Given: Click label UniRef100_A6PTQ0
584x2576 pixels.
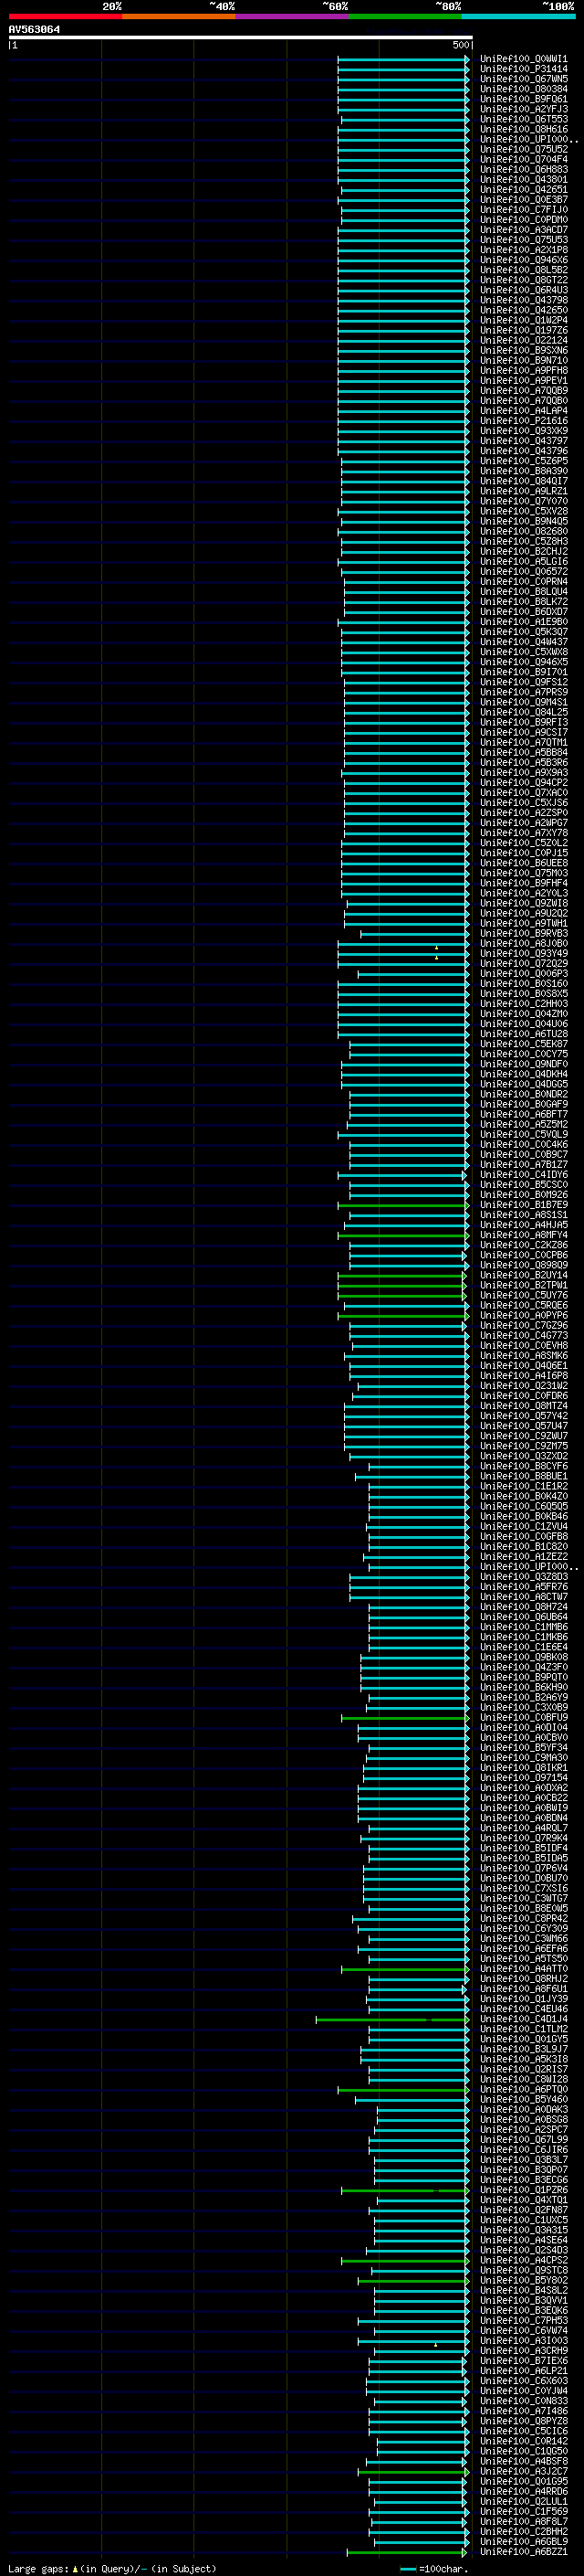Looking at the screenshot, I should tap(523, 2089).
